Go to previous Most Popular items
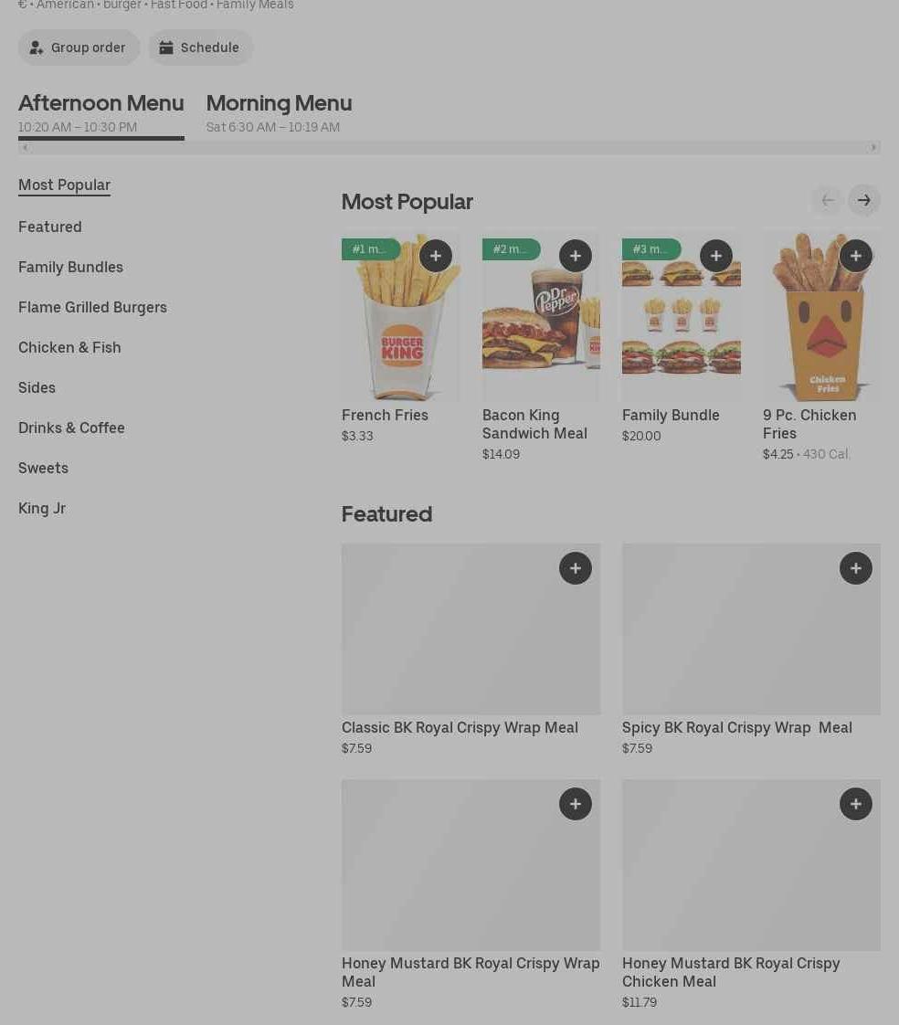 [x=827, y=200]
